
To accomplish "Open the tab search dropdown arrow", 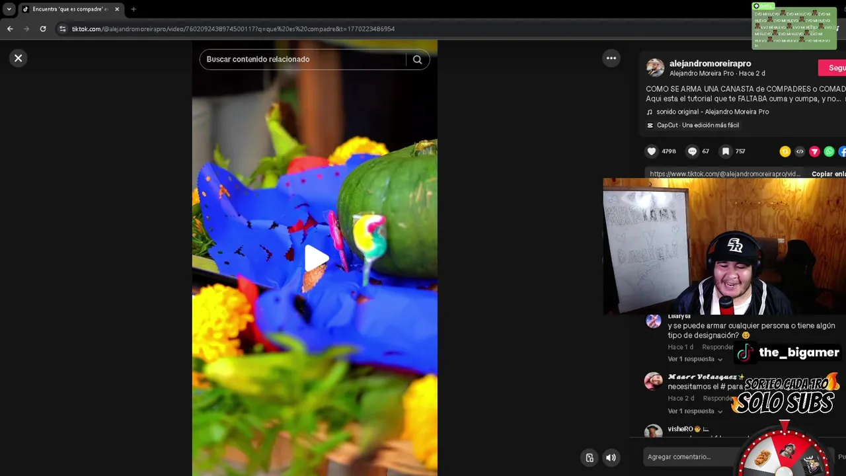I will [x=9, y=9].
